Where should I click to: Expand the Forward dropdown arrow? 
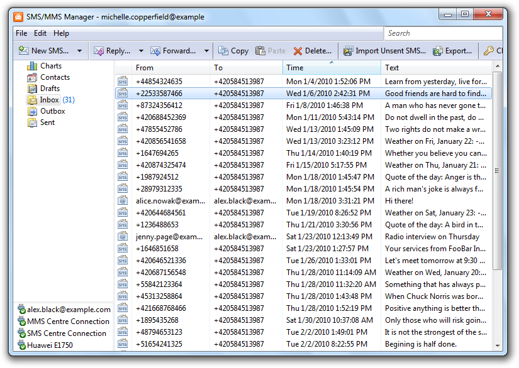point(207,51)
